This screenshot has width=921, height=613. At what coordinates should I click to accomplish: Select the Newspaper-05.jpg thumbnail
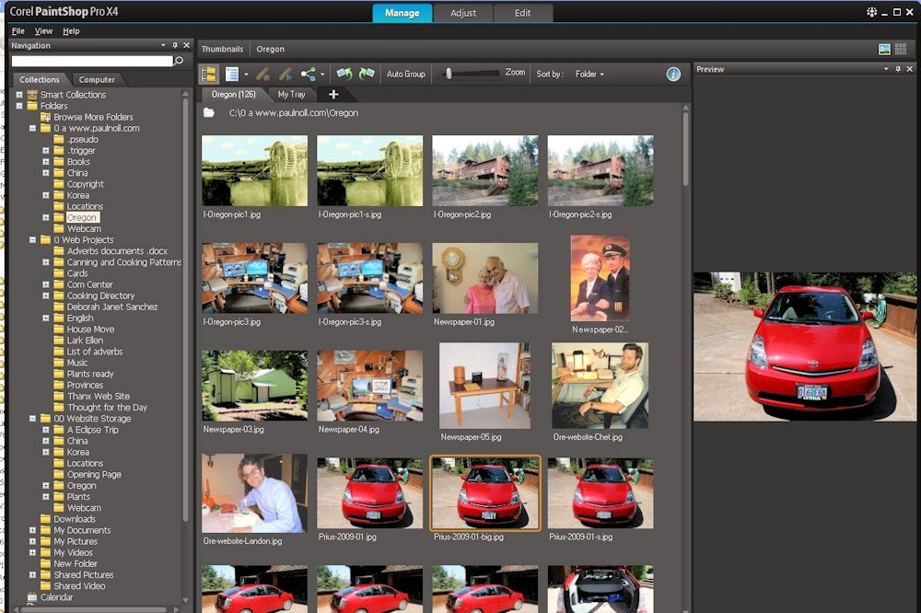pyautogui.click(x=484, y=386)
